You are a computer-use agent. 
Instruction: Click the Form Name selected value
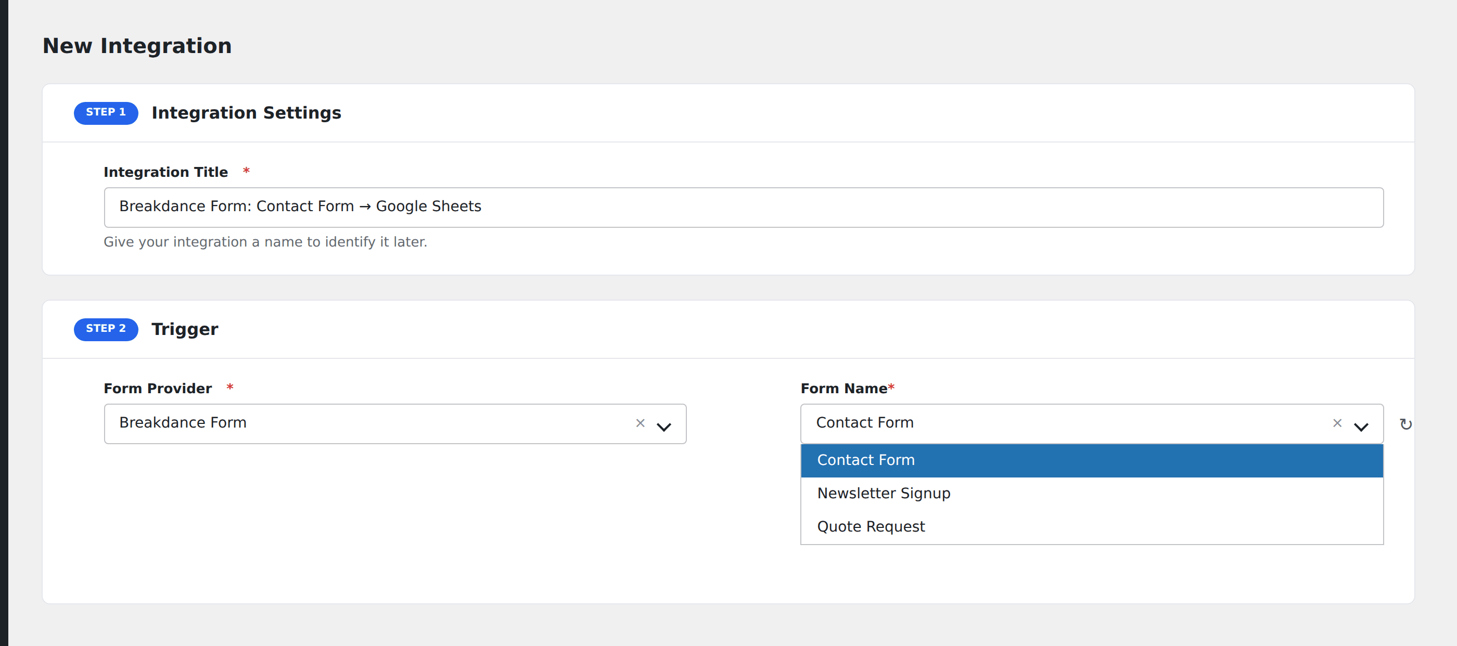click(x=864, y=423)
